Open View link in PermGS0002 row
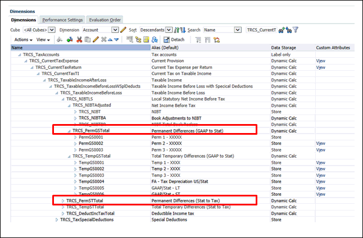 point(321,144)
